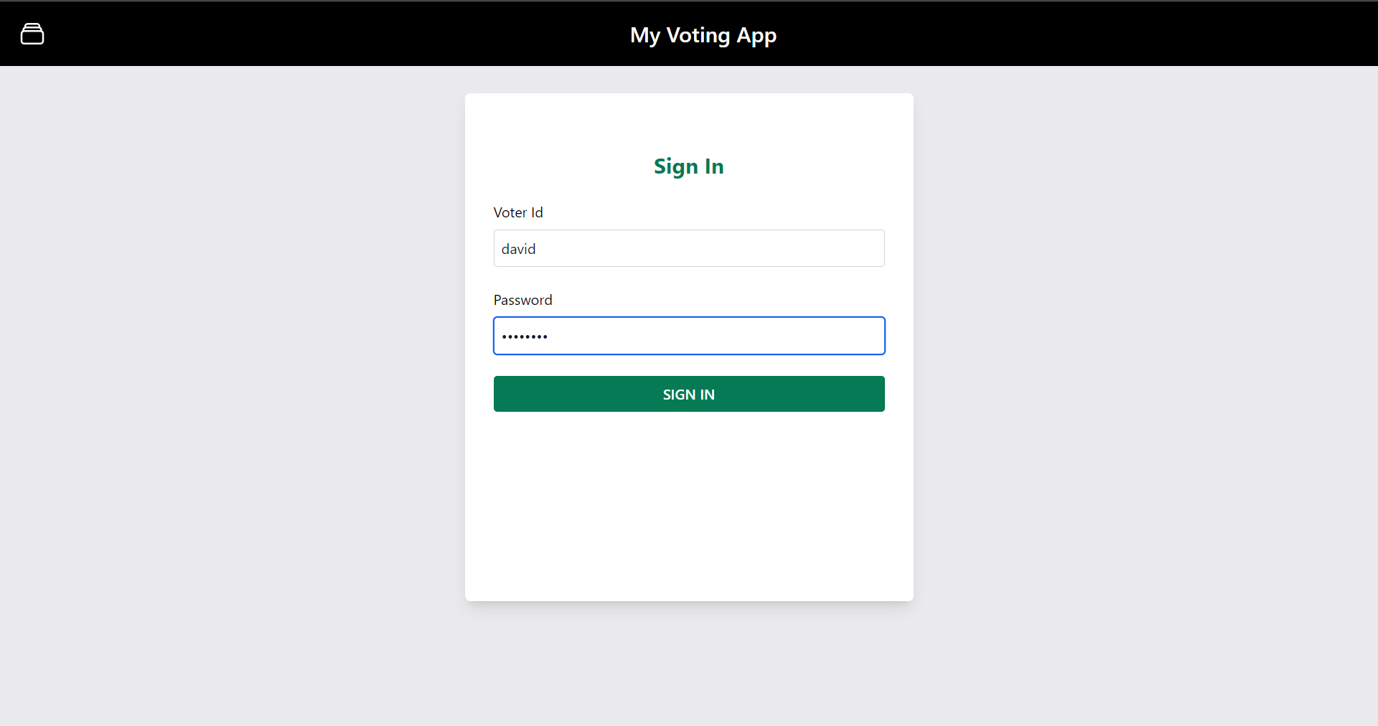The height and width of the screenshot is (726, 1378).
Task: Focus the Password input field
Action: coord(689,336)
